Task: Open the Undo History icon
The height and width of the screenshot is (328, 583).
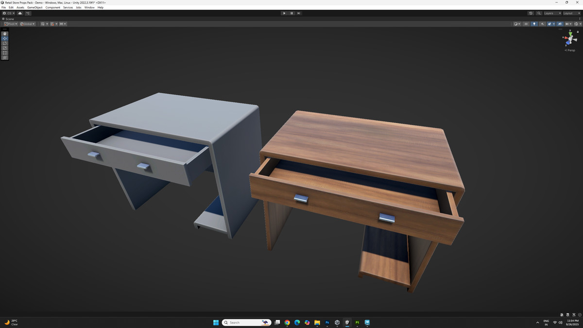Action: coord(531,13)
